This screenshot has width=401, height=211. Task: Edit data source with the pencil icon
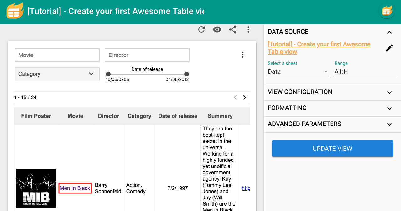pyautogui.click(x=389, y=48)
